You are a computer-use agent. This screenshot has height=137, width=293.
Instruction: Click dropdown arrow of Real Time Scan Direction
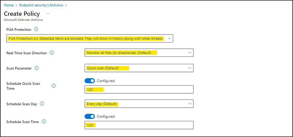pyautogui.click(x=190, y=53)
